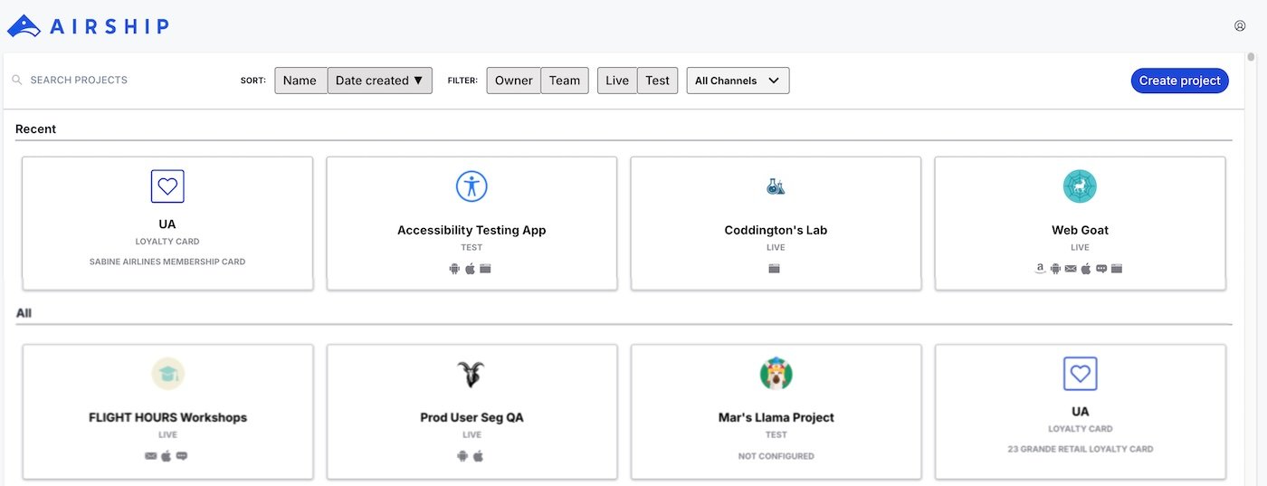The image size is (1267, 486).
Task: Enable the Live projects filter
Action: coord(617,81)
